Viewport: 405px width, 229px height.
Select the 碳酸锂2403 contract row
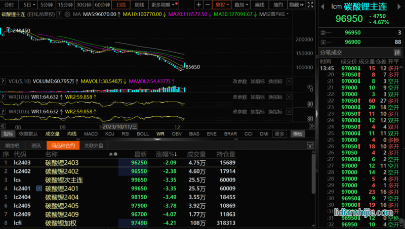tap(62, 163)
